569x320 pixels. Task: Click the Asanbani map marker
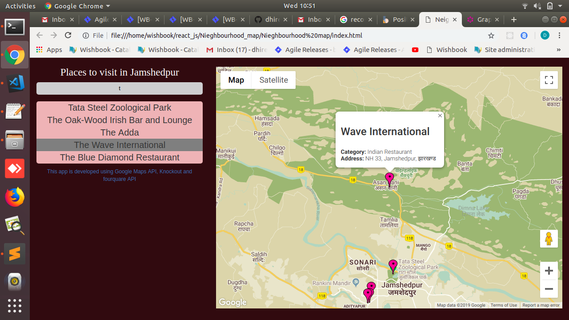point(389,180)
